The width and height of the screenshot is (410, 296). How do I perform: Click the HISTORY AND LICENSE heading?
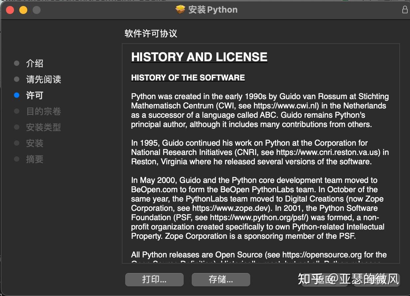(199, 57)
